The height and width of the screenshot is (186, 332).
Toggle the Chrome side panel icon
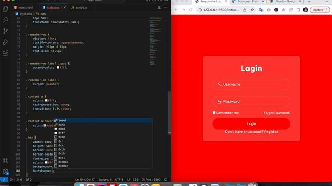298,10
